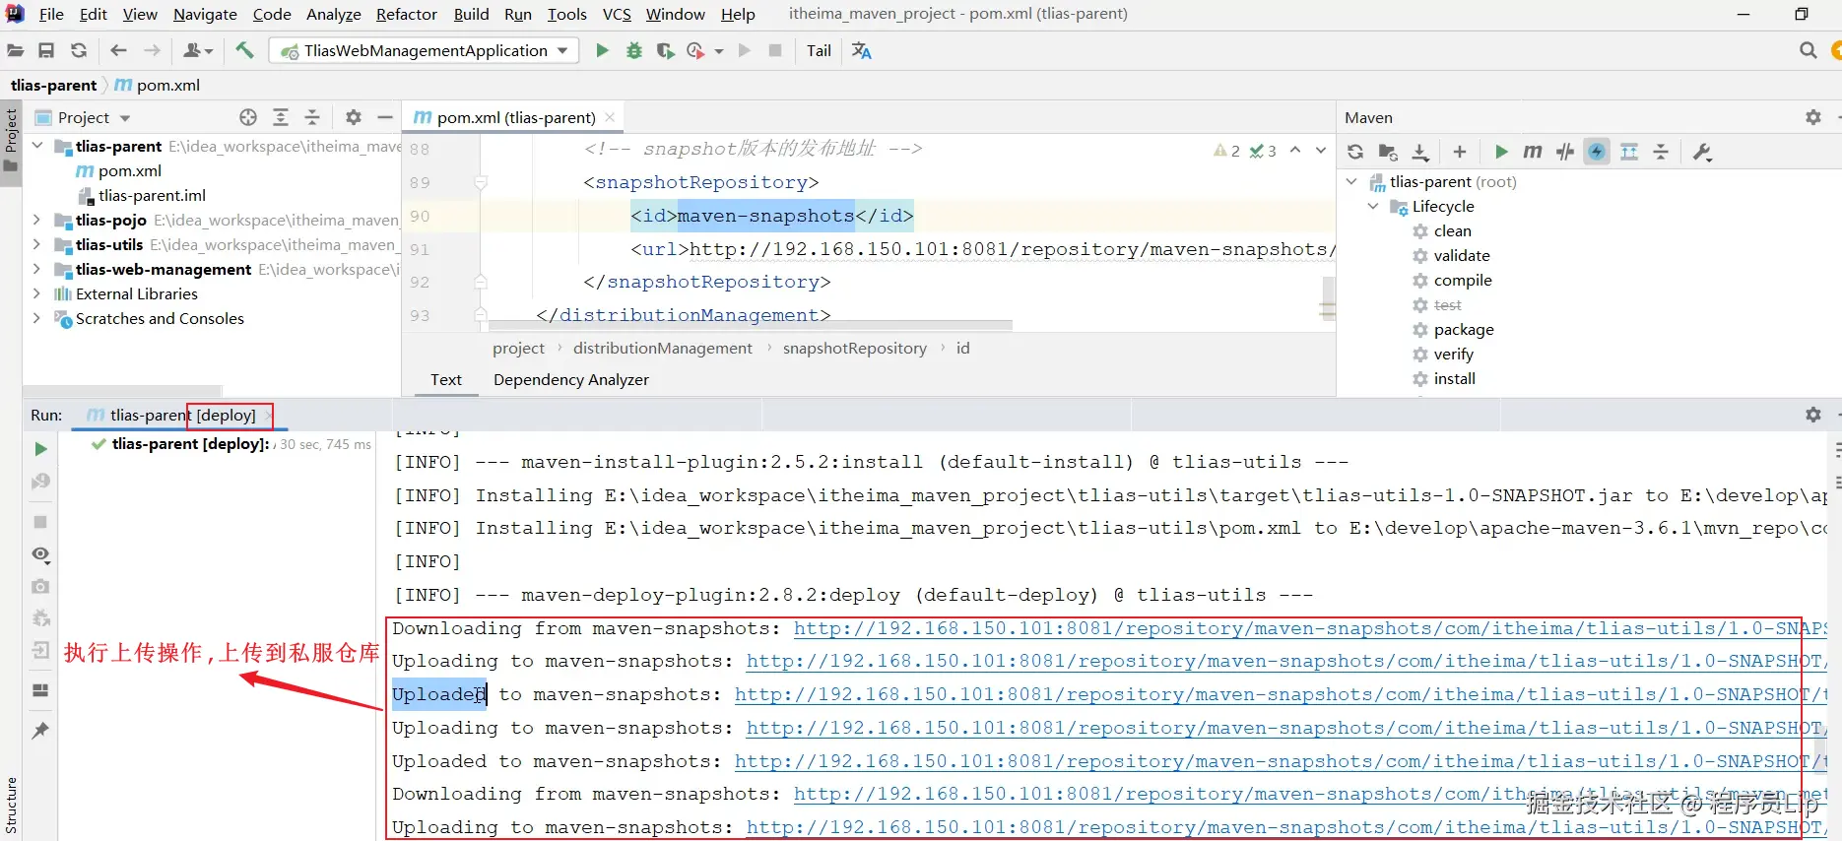Viewport: 1842px width, 841px height.
Task: Open the Navigate menu
Action: pos(205,14)
